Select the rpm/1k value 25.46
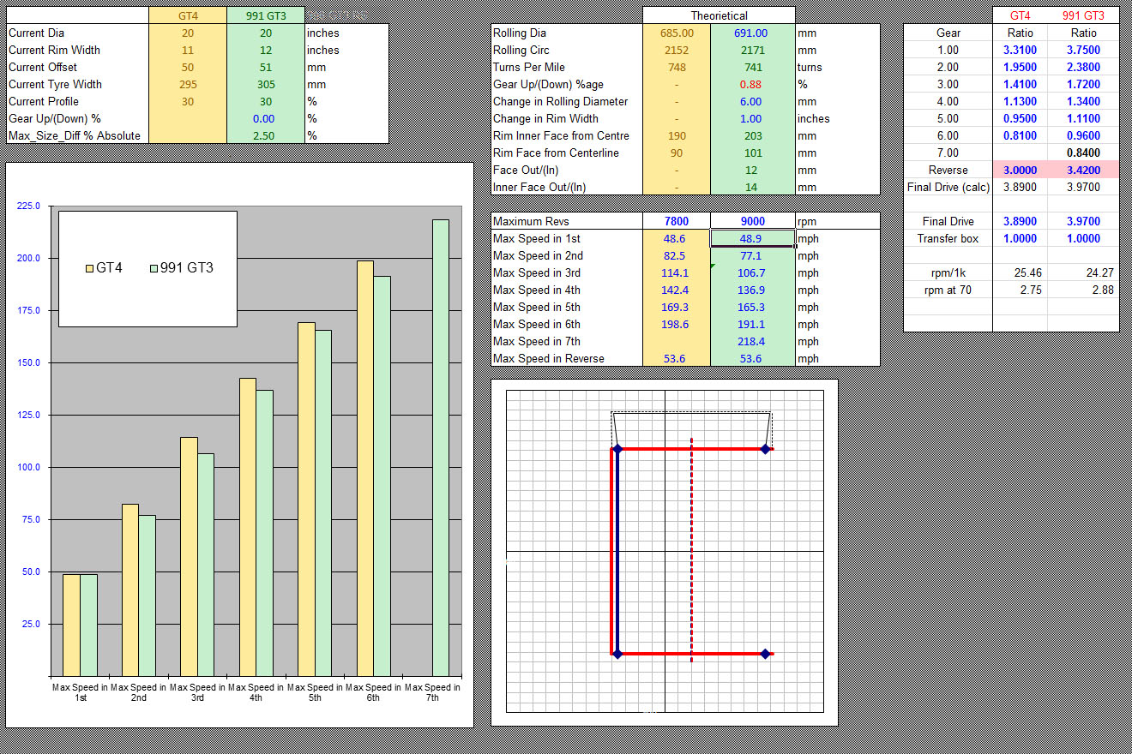 click(x=1021, y=273)
